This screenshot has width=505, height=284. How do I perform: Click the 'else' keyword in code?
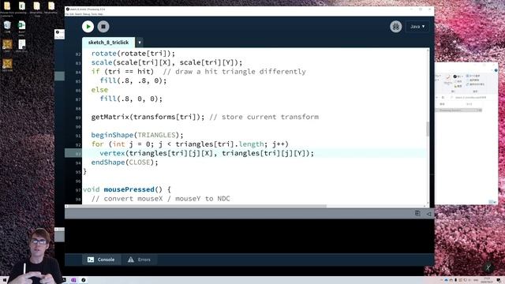99,90
